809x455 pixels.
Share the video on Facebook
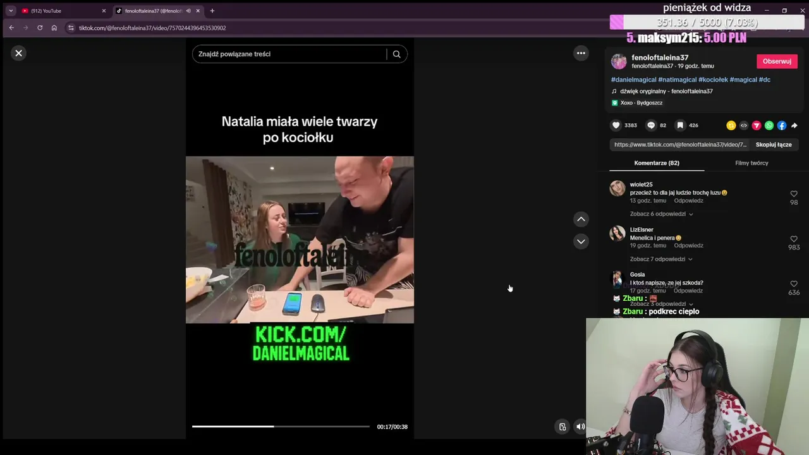[x=782, y=125]
